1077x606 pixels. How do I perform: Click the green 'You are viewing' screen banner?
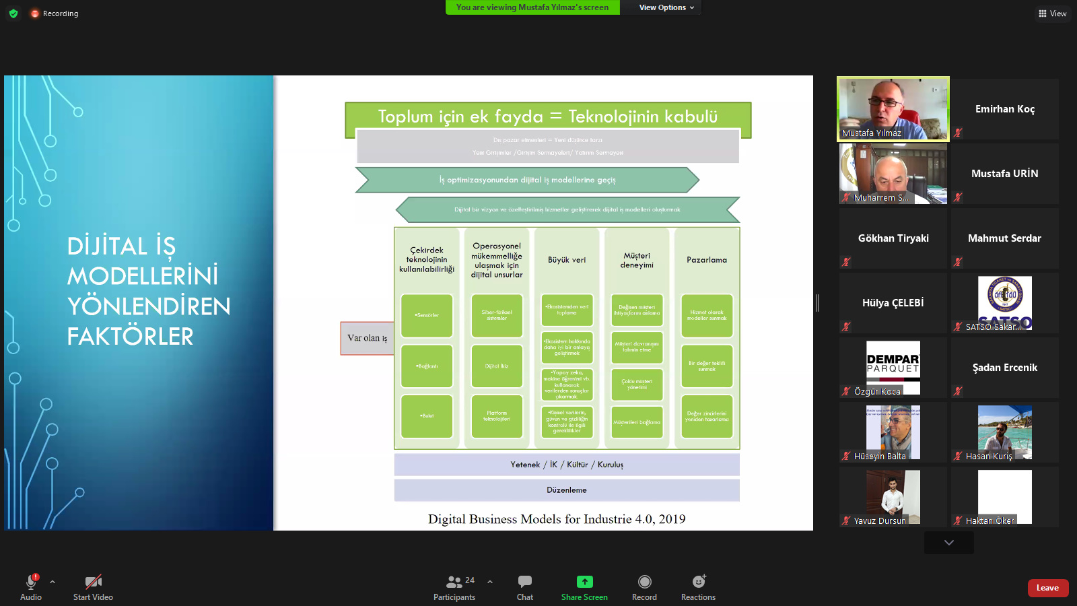click(x=532, y=7)
